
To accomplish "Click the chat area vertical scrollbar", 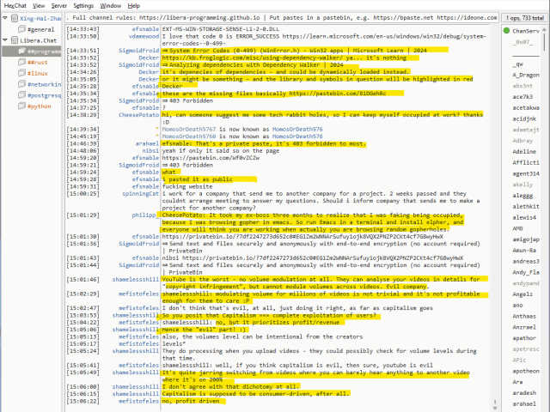I will click(x=494, y=215).
